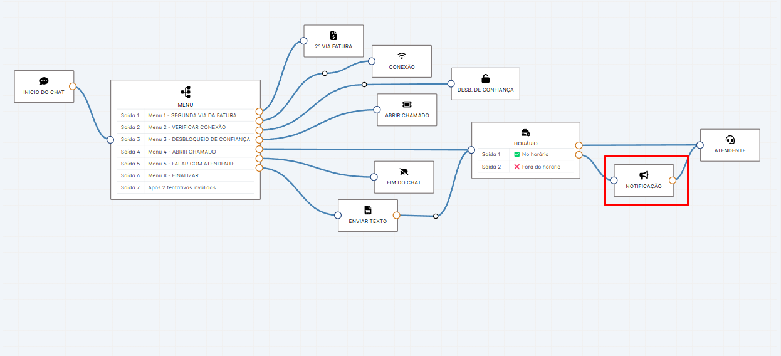The height and width of the screenshot is (356, 781).
Task: Click the invoice icon on 2ª VIA FATURA
Action: click(x=333, y=36)
